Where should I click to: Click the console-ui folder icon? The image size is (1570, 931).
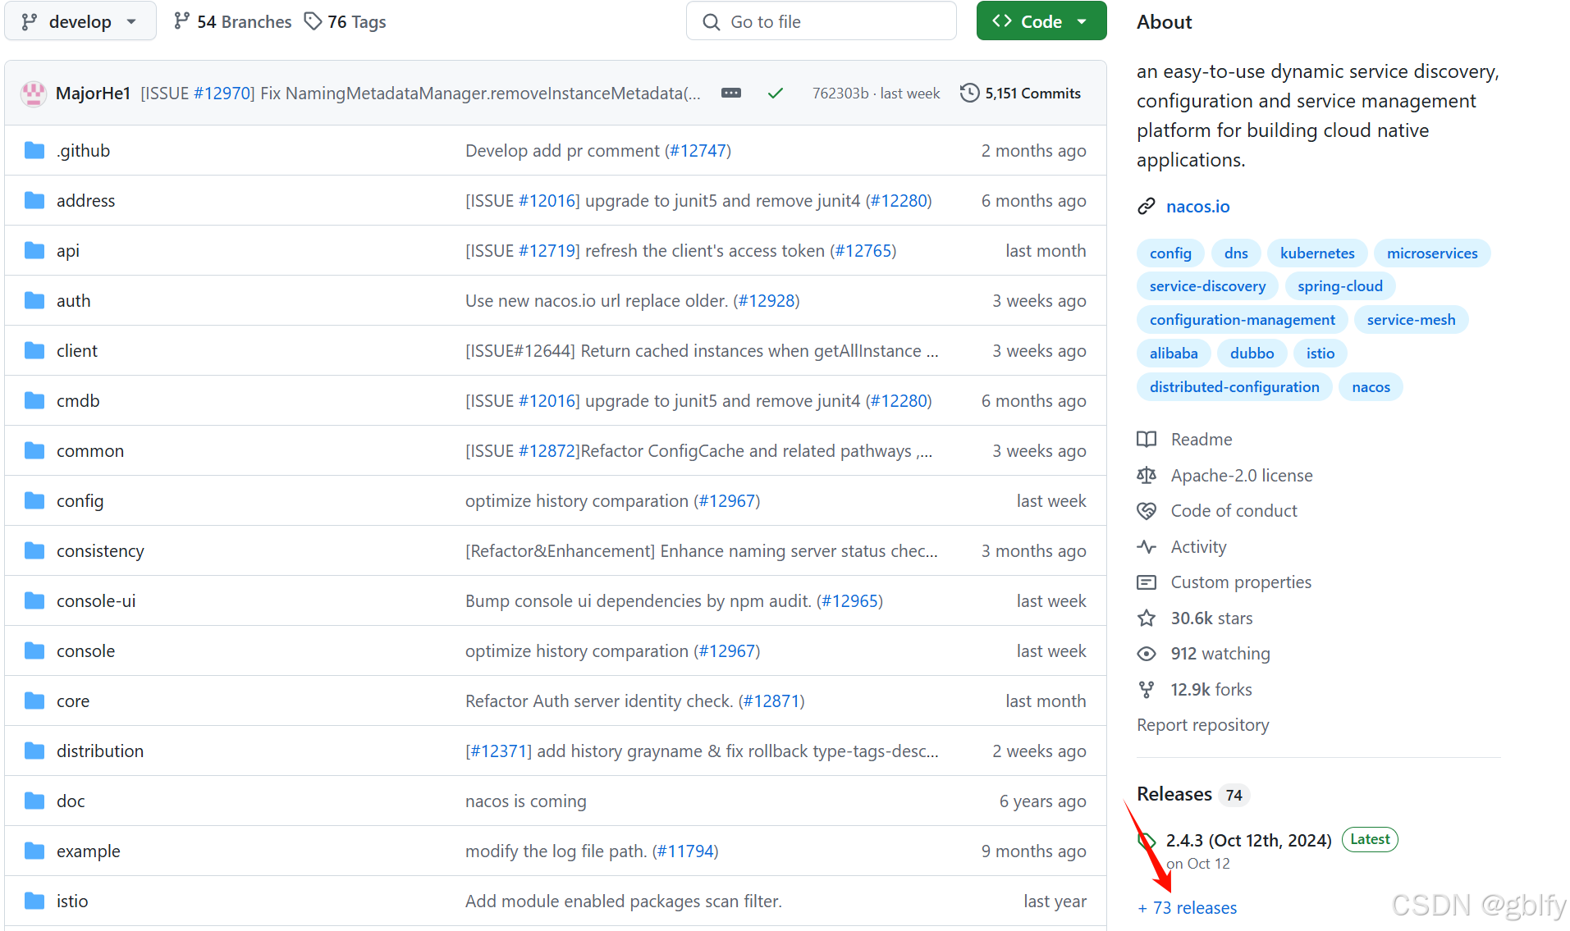pyautogui.click(x=34, y=601)
